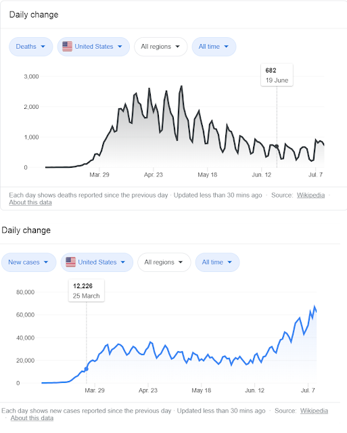
Task: Click arrow icon beside United States, deaths chart
Action: [120, 47]
